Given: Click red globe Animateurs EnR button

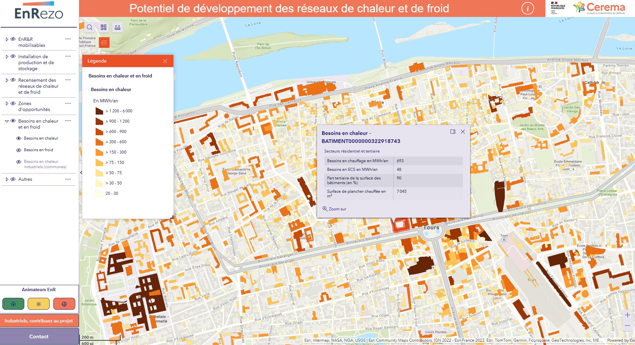Looking at the screenshot, I should click(64, 304).
